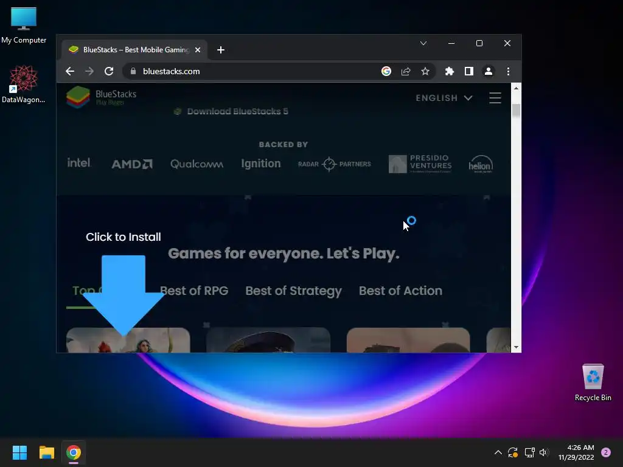Share this page using the share icon

tap(406, 71)
